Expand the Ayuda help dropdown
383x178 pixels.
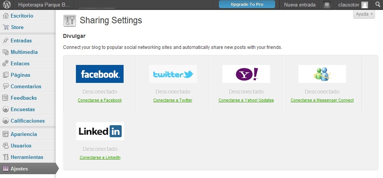(x=364, y=14)
